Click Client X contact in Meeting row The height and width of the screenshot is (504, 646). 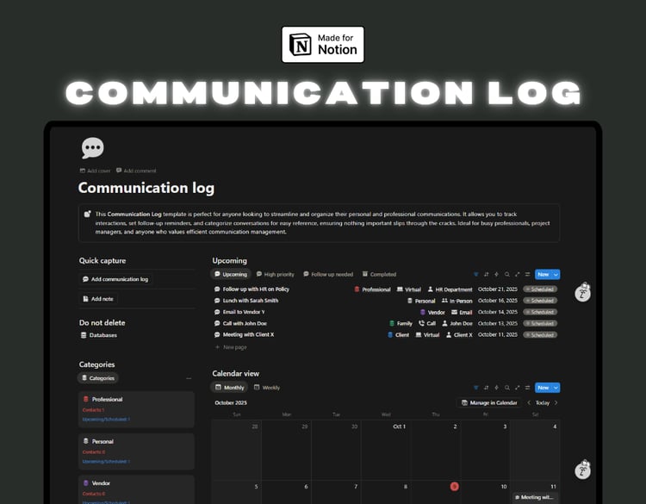pyautogui.click(x=459, y=335)
